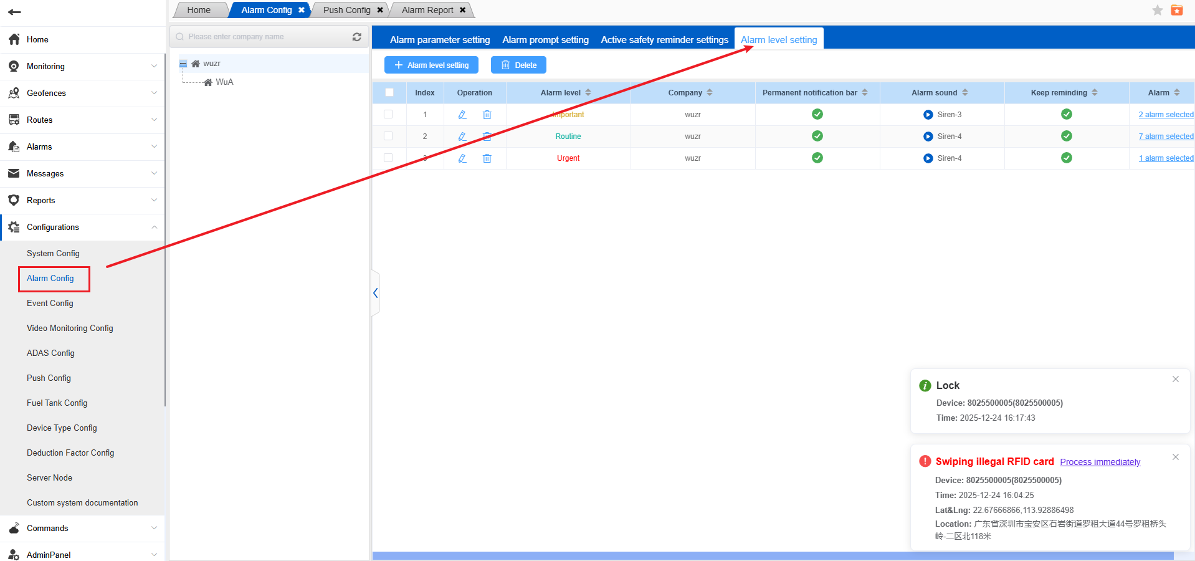The image size is (1195, 561).
Task: Click the Process immediately link
Action: (x=1100, y=462)
